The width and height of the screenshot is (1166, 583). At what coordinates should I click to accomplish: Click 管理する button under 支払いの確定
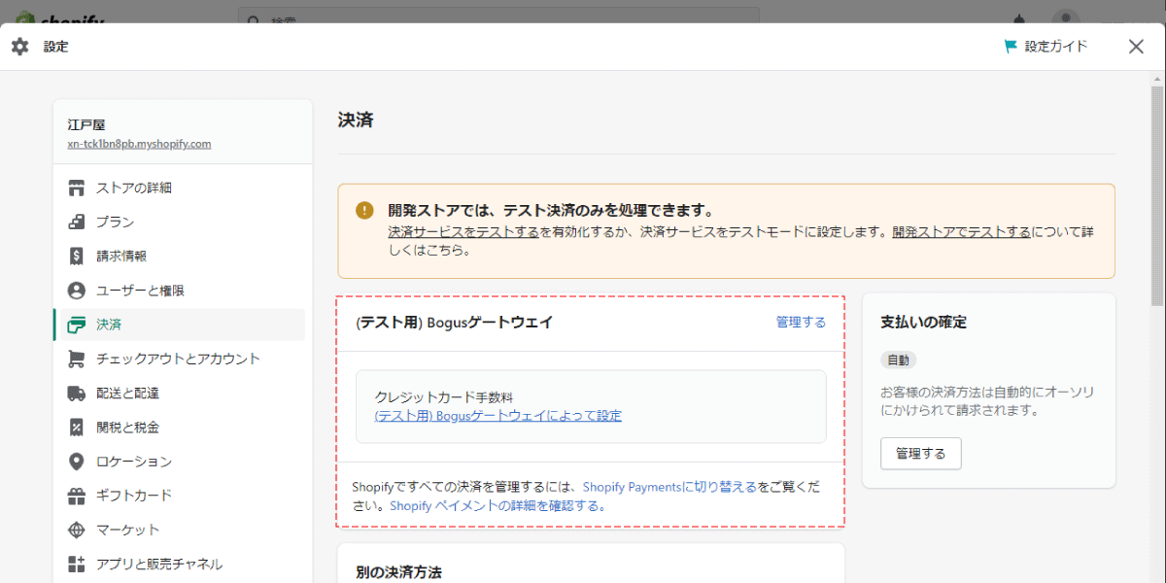tap(921, 454)
